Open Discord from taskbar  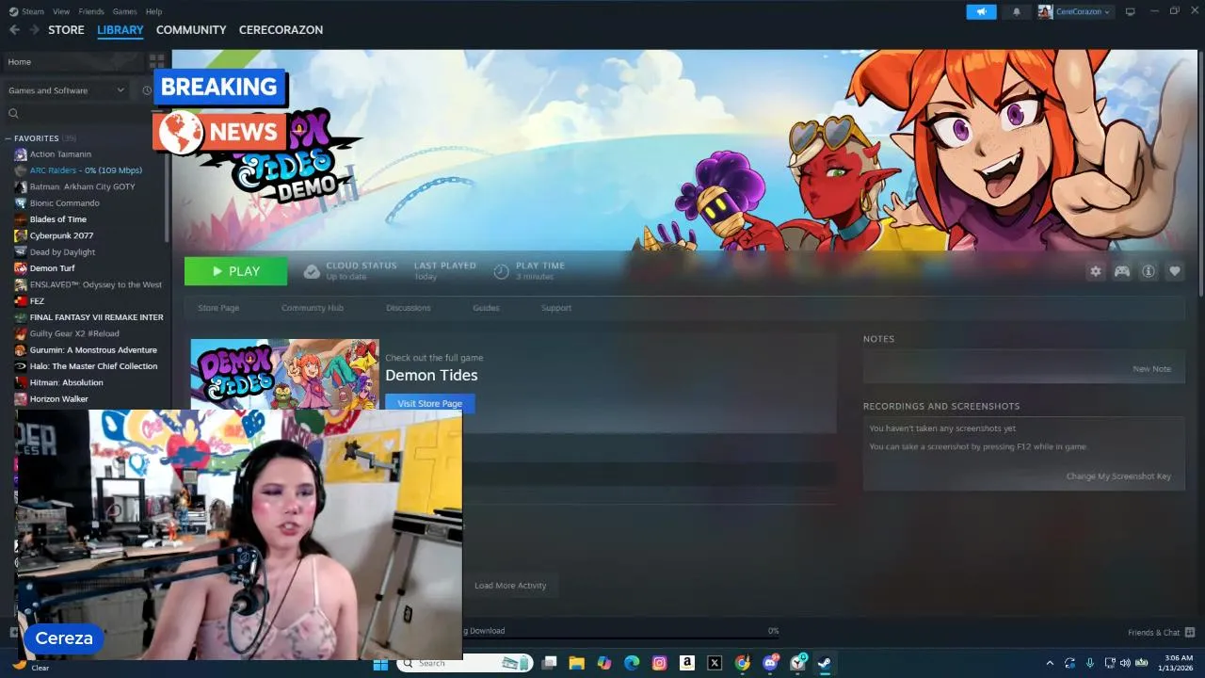pos(770,663)
